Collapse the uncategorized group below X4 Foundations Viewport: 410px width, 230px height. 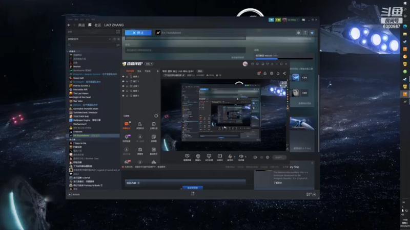pyautogui.click(x=68, y=140)
